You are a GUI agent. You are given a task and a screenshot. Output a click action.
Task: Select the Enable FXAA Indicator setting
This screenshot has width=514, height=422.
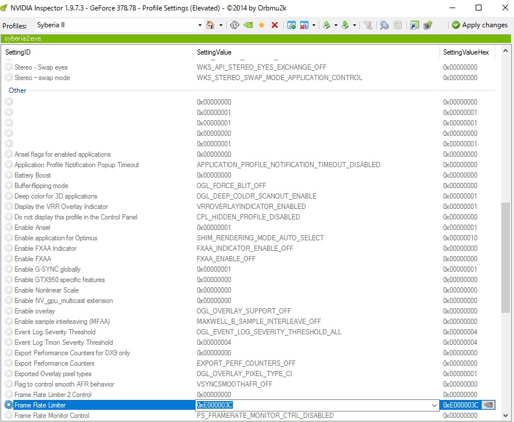click(x=45, y=248)
